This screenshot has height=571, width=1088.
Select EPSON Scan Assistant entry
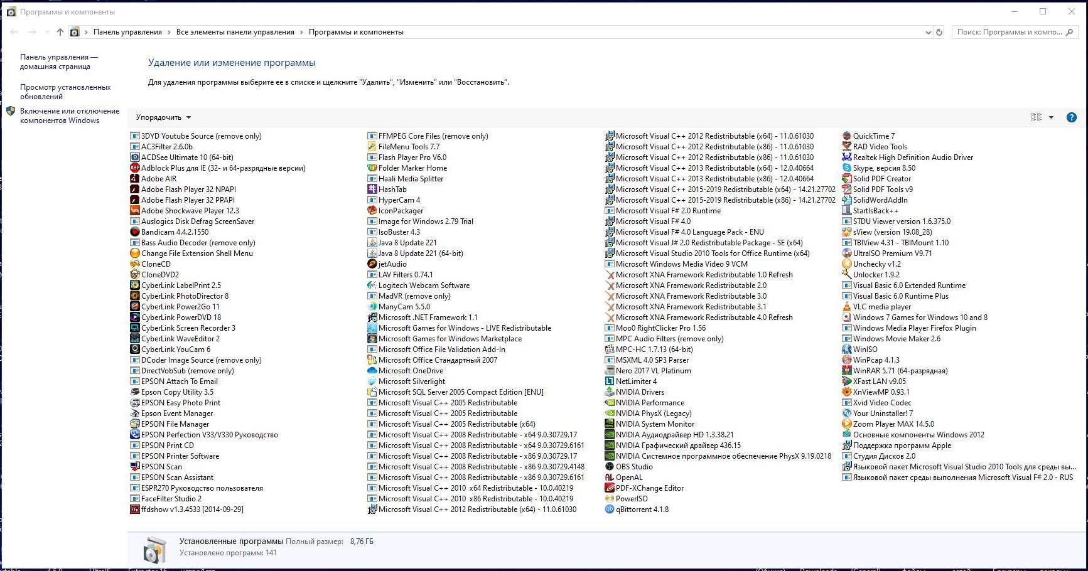(x=171, y=478)
